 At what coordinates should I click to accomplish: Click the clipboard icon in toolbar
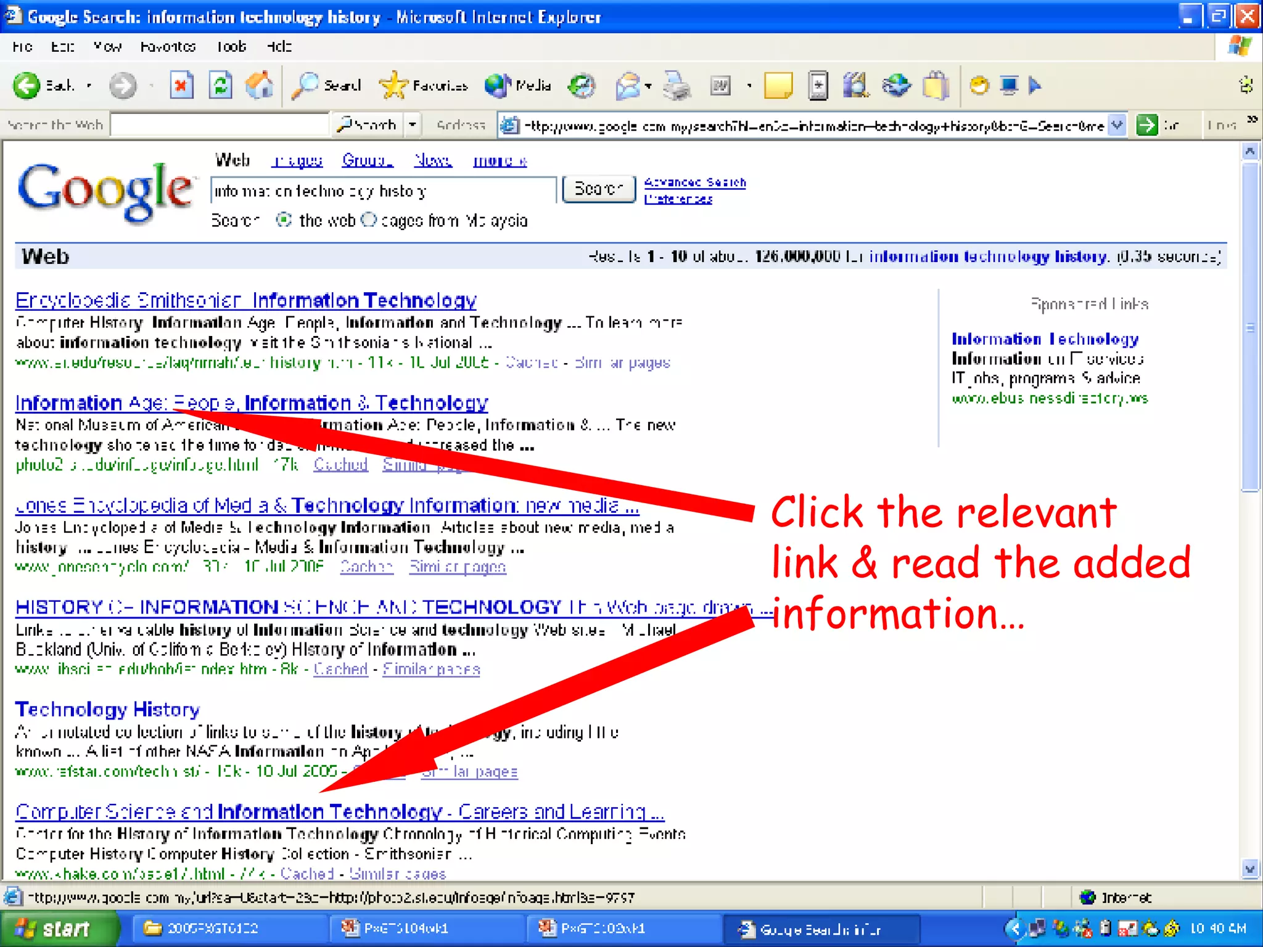point(936,86)
